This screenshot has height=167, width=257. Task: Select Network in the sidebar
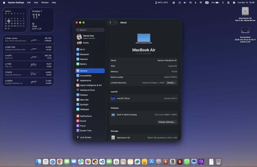point(90,59)
